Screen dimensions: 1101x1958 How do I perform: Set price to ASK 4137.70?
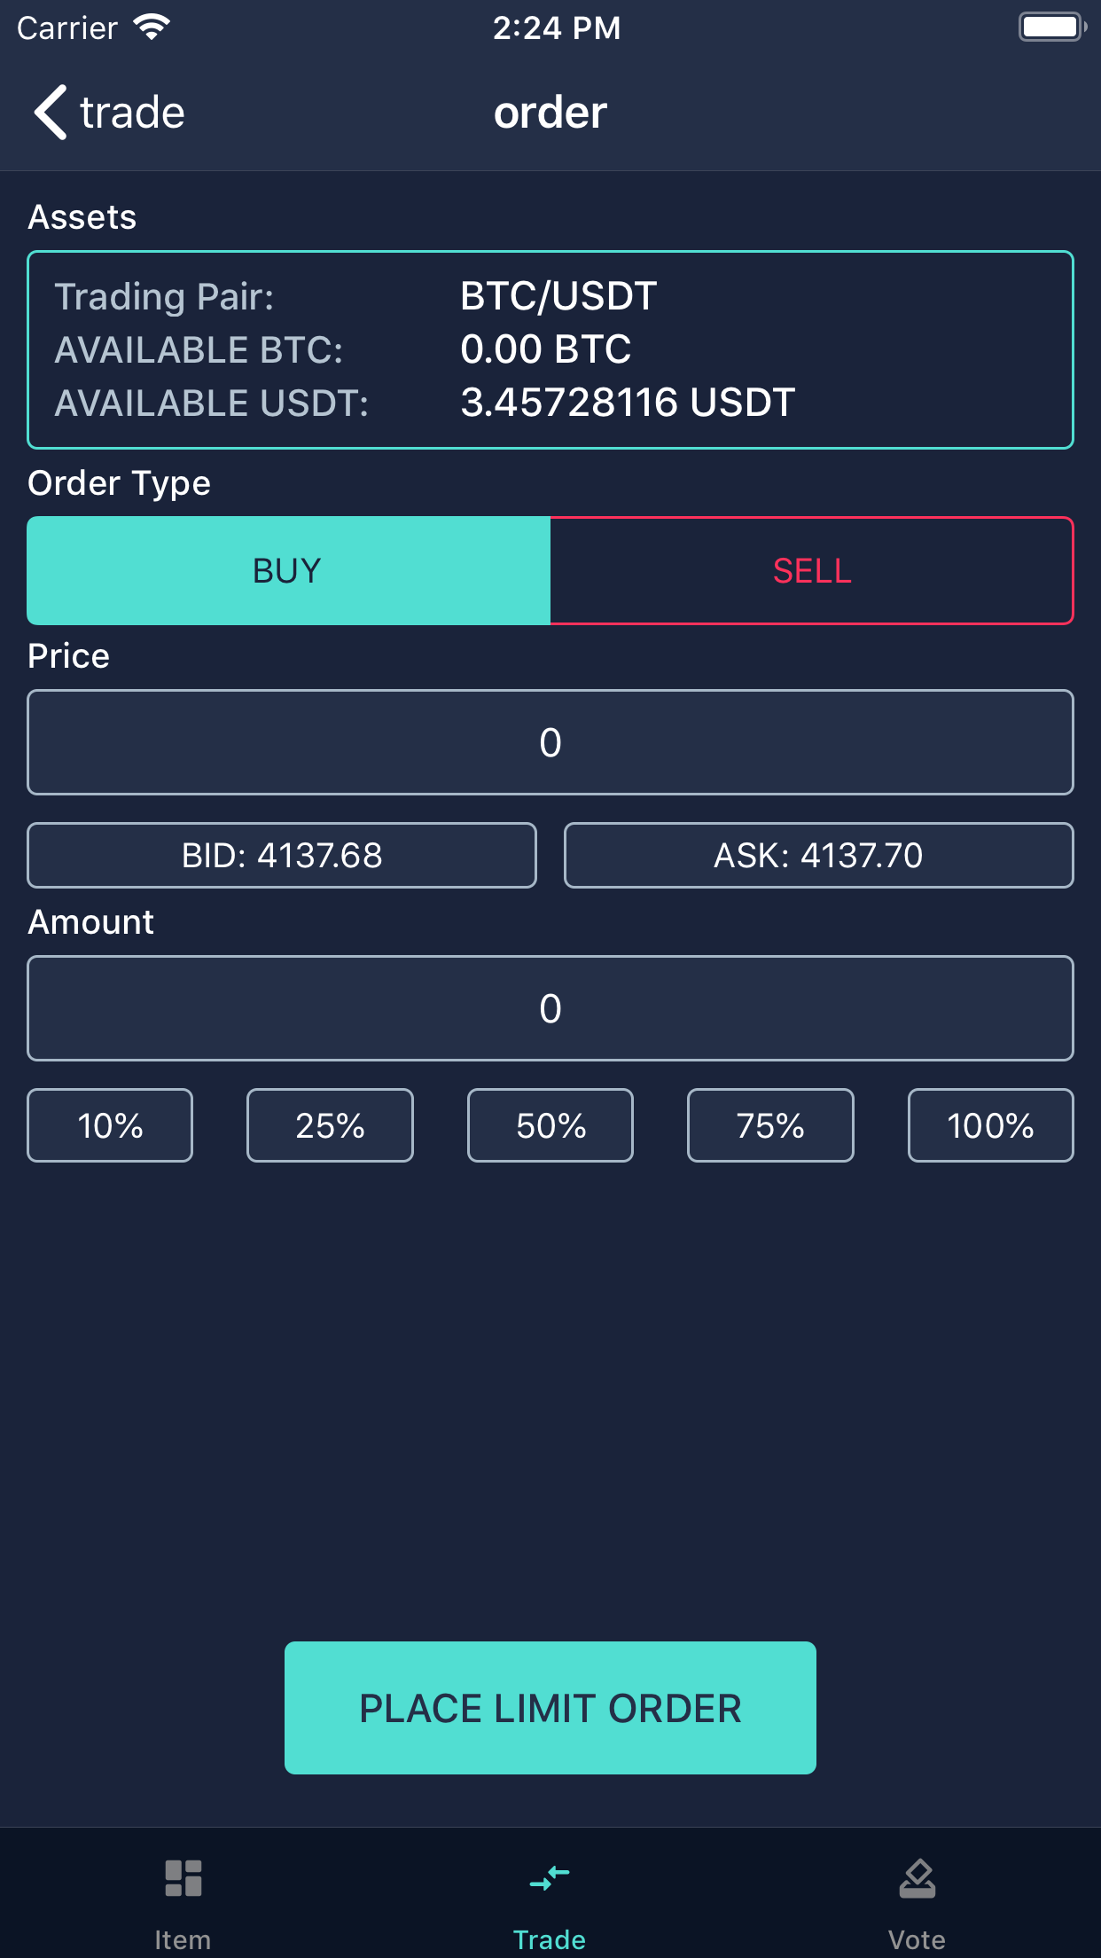pos(818,856)
